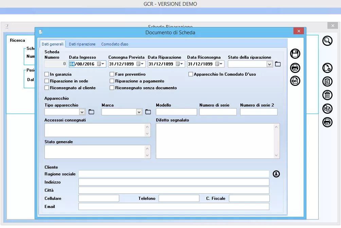Viewport: 341px width, 228px height.
Task: Close the Schede Riparazione window
Action: point(333,26)
